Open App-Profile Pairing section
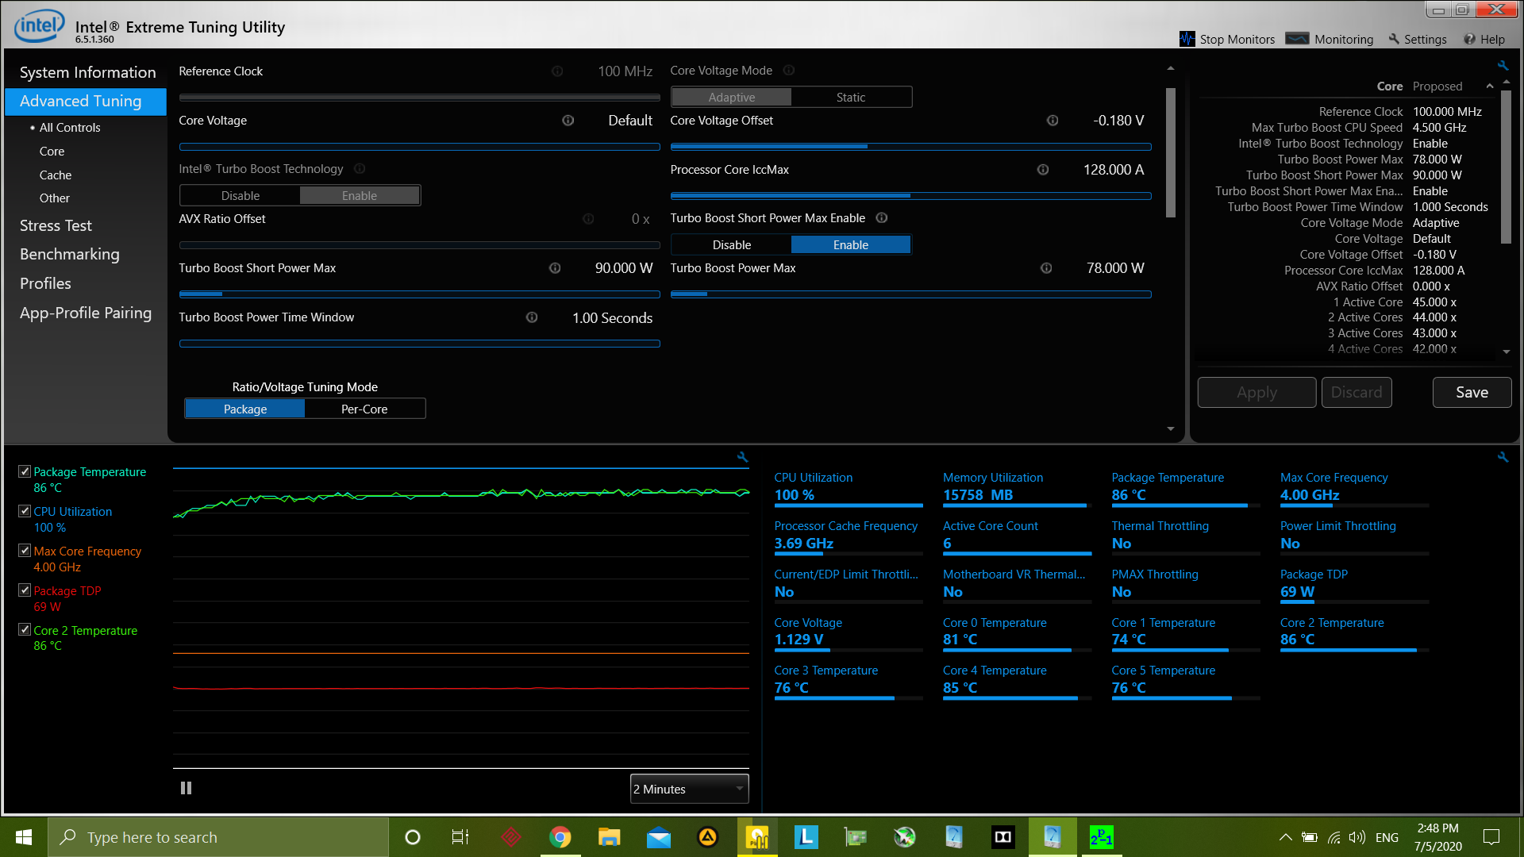This screenshot has width=1524, height=857. [86, 313]
